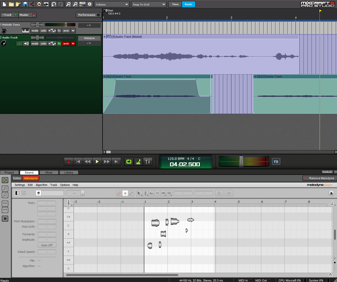Viewport: 337px width, 282px height.
Task: Expand the muted Audio Track clip triangle
Action: (x=105, y=37)
